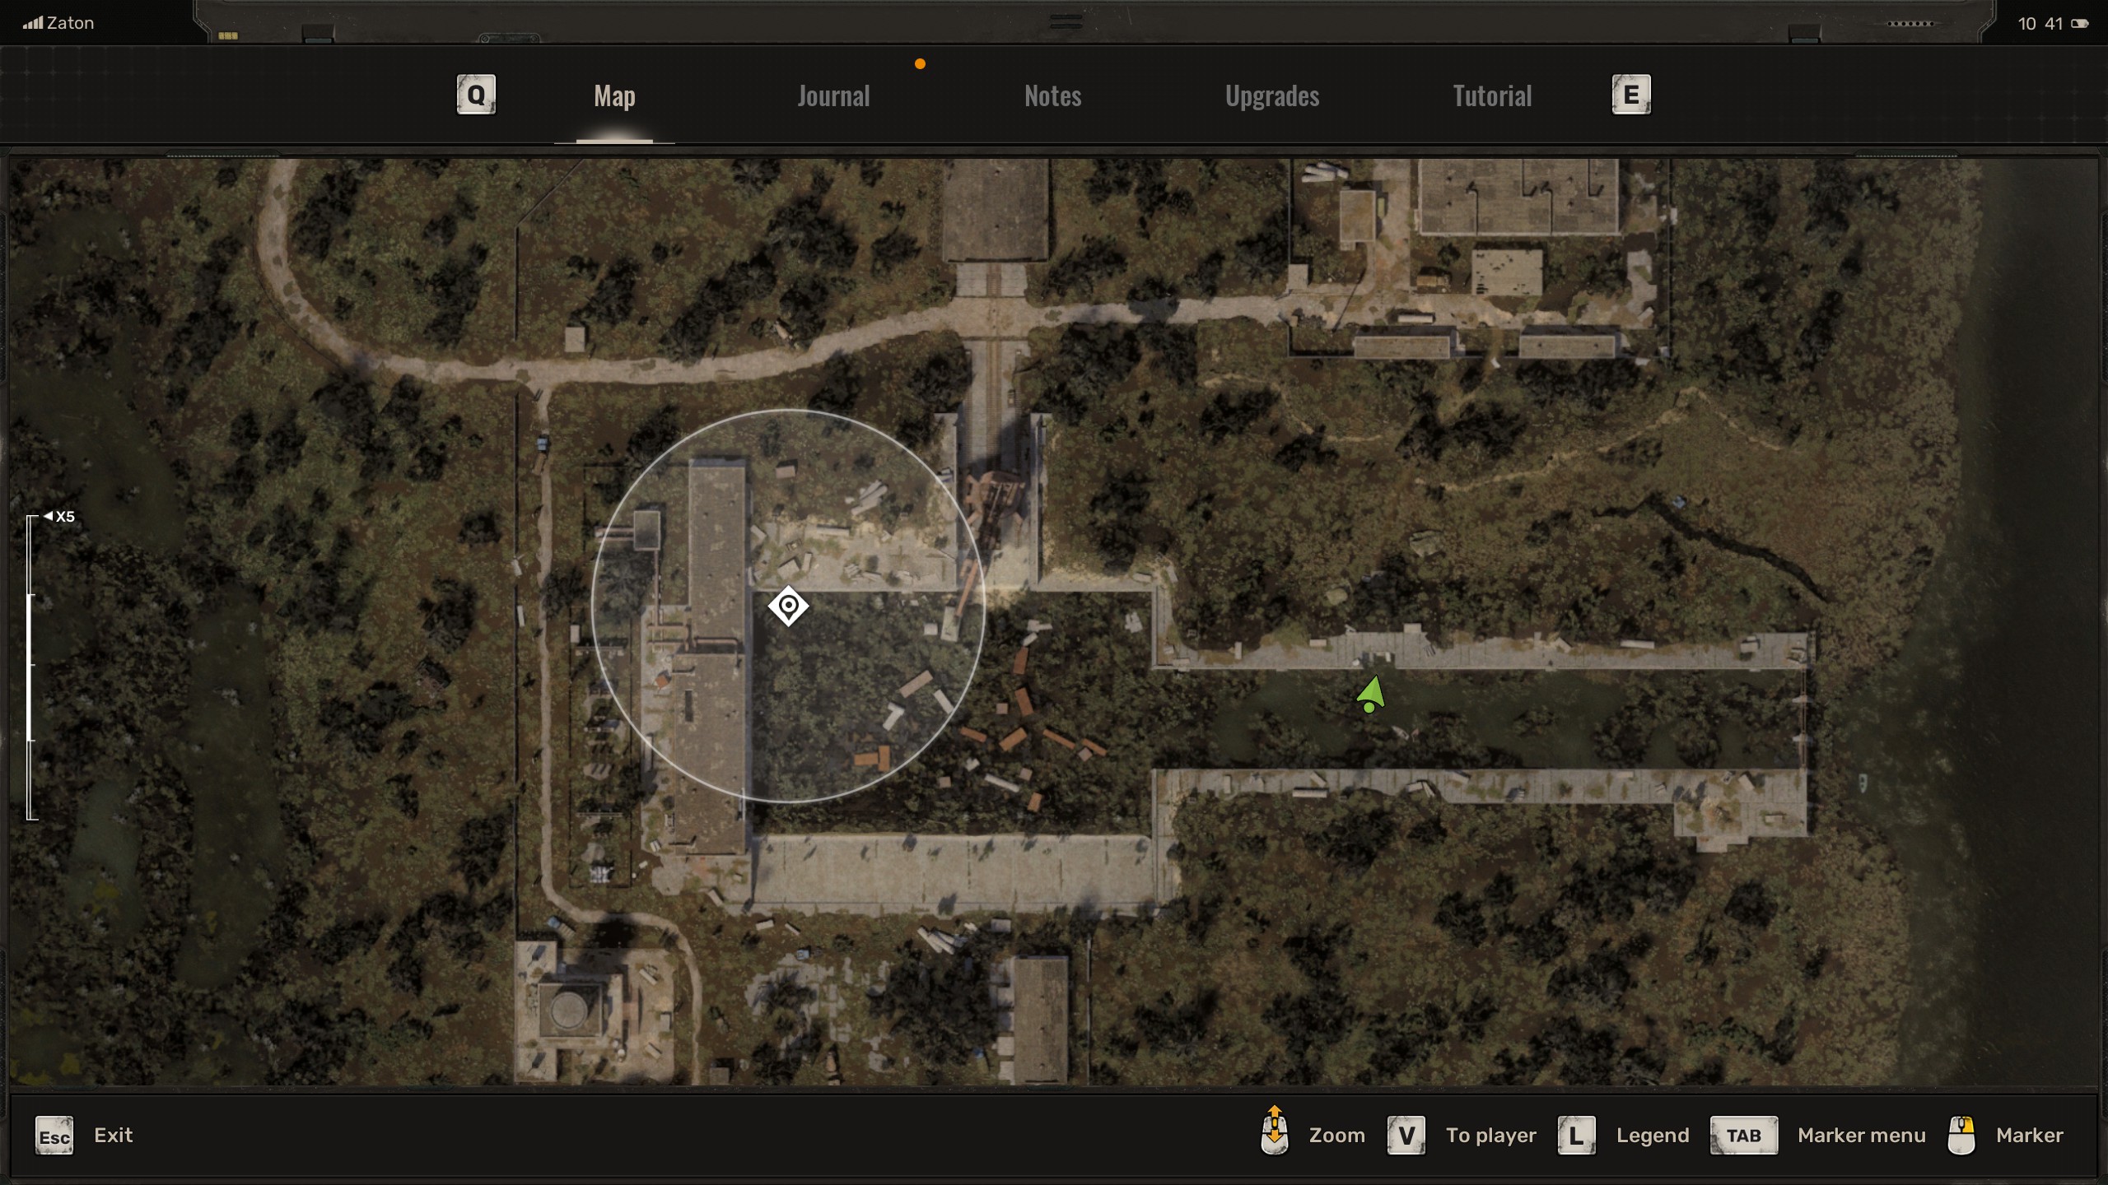
Task: Select the white diamond objective marker
Action: pos(788,606)
